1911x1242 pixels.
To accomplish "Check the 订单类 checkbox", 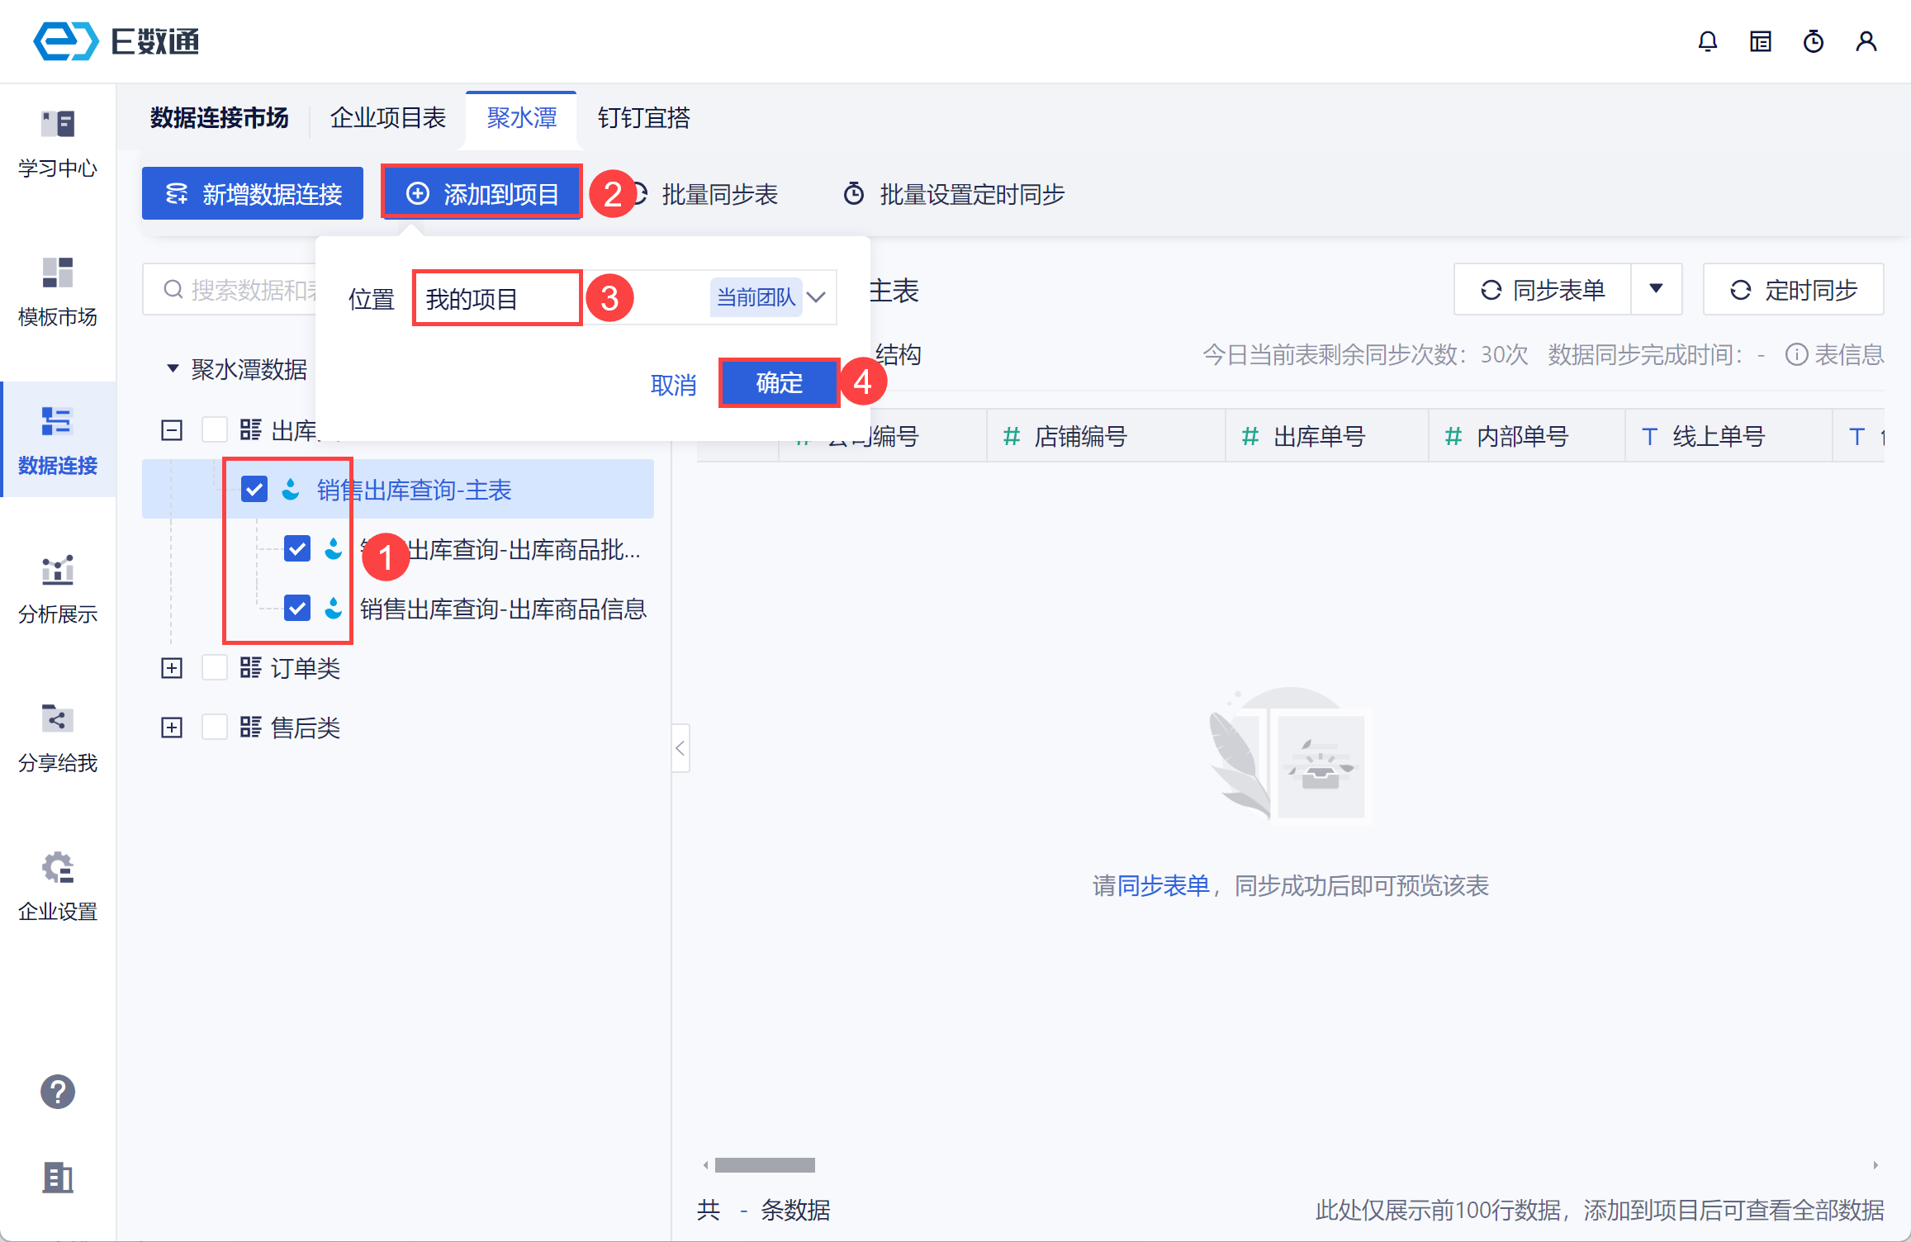I will (215, 668).
